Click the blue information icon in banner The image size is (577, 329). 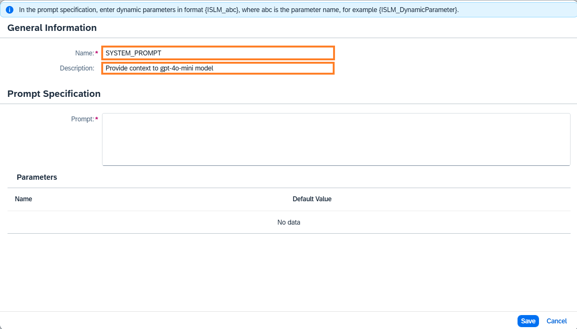(10, 10)
